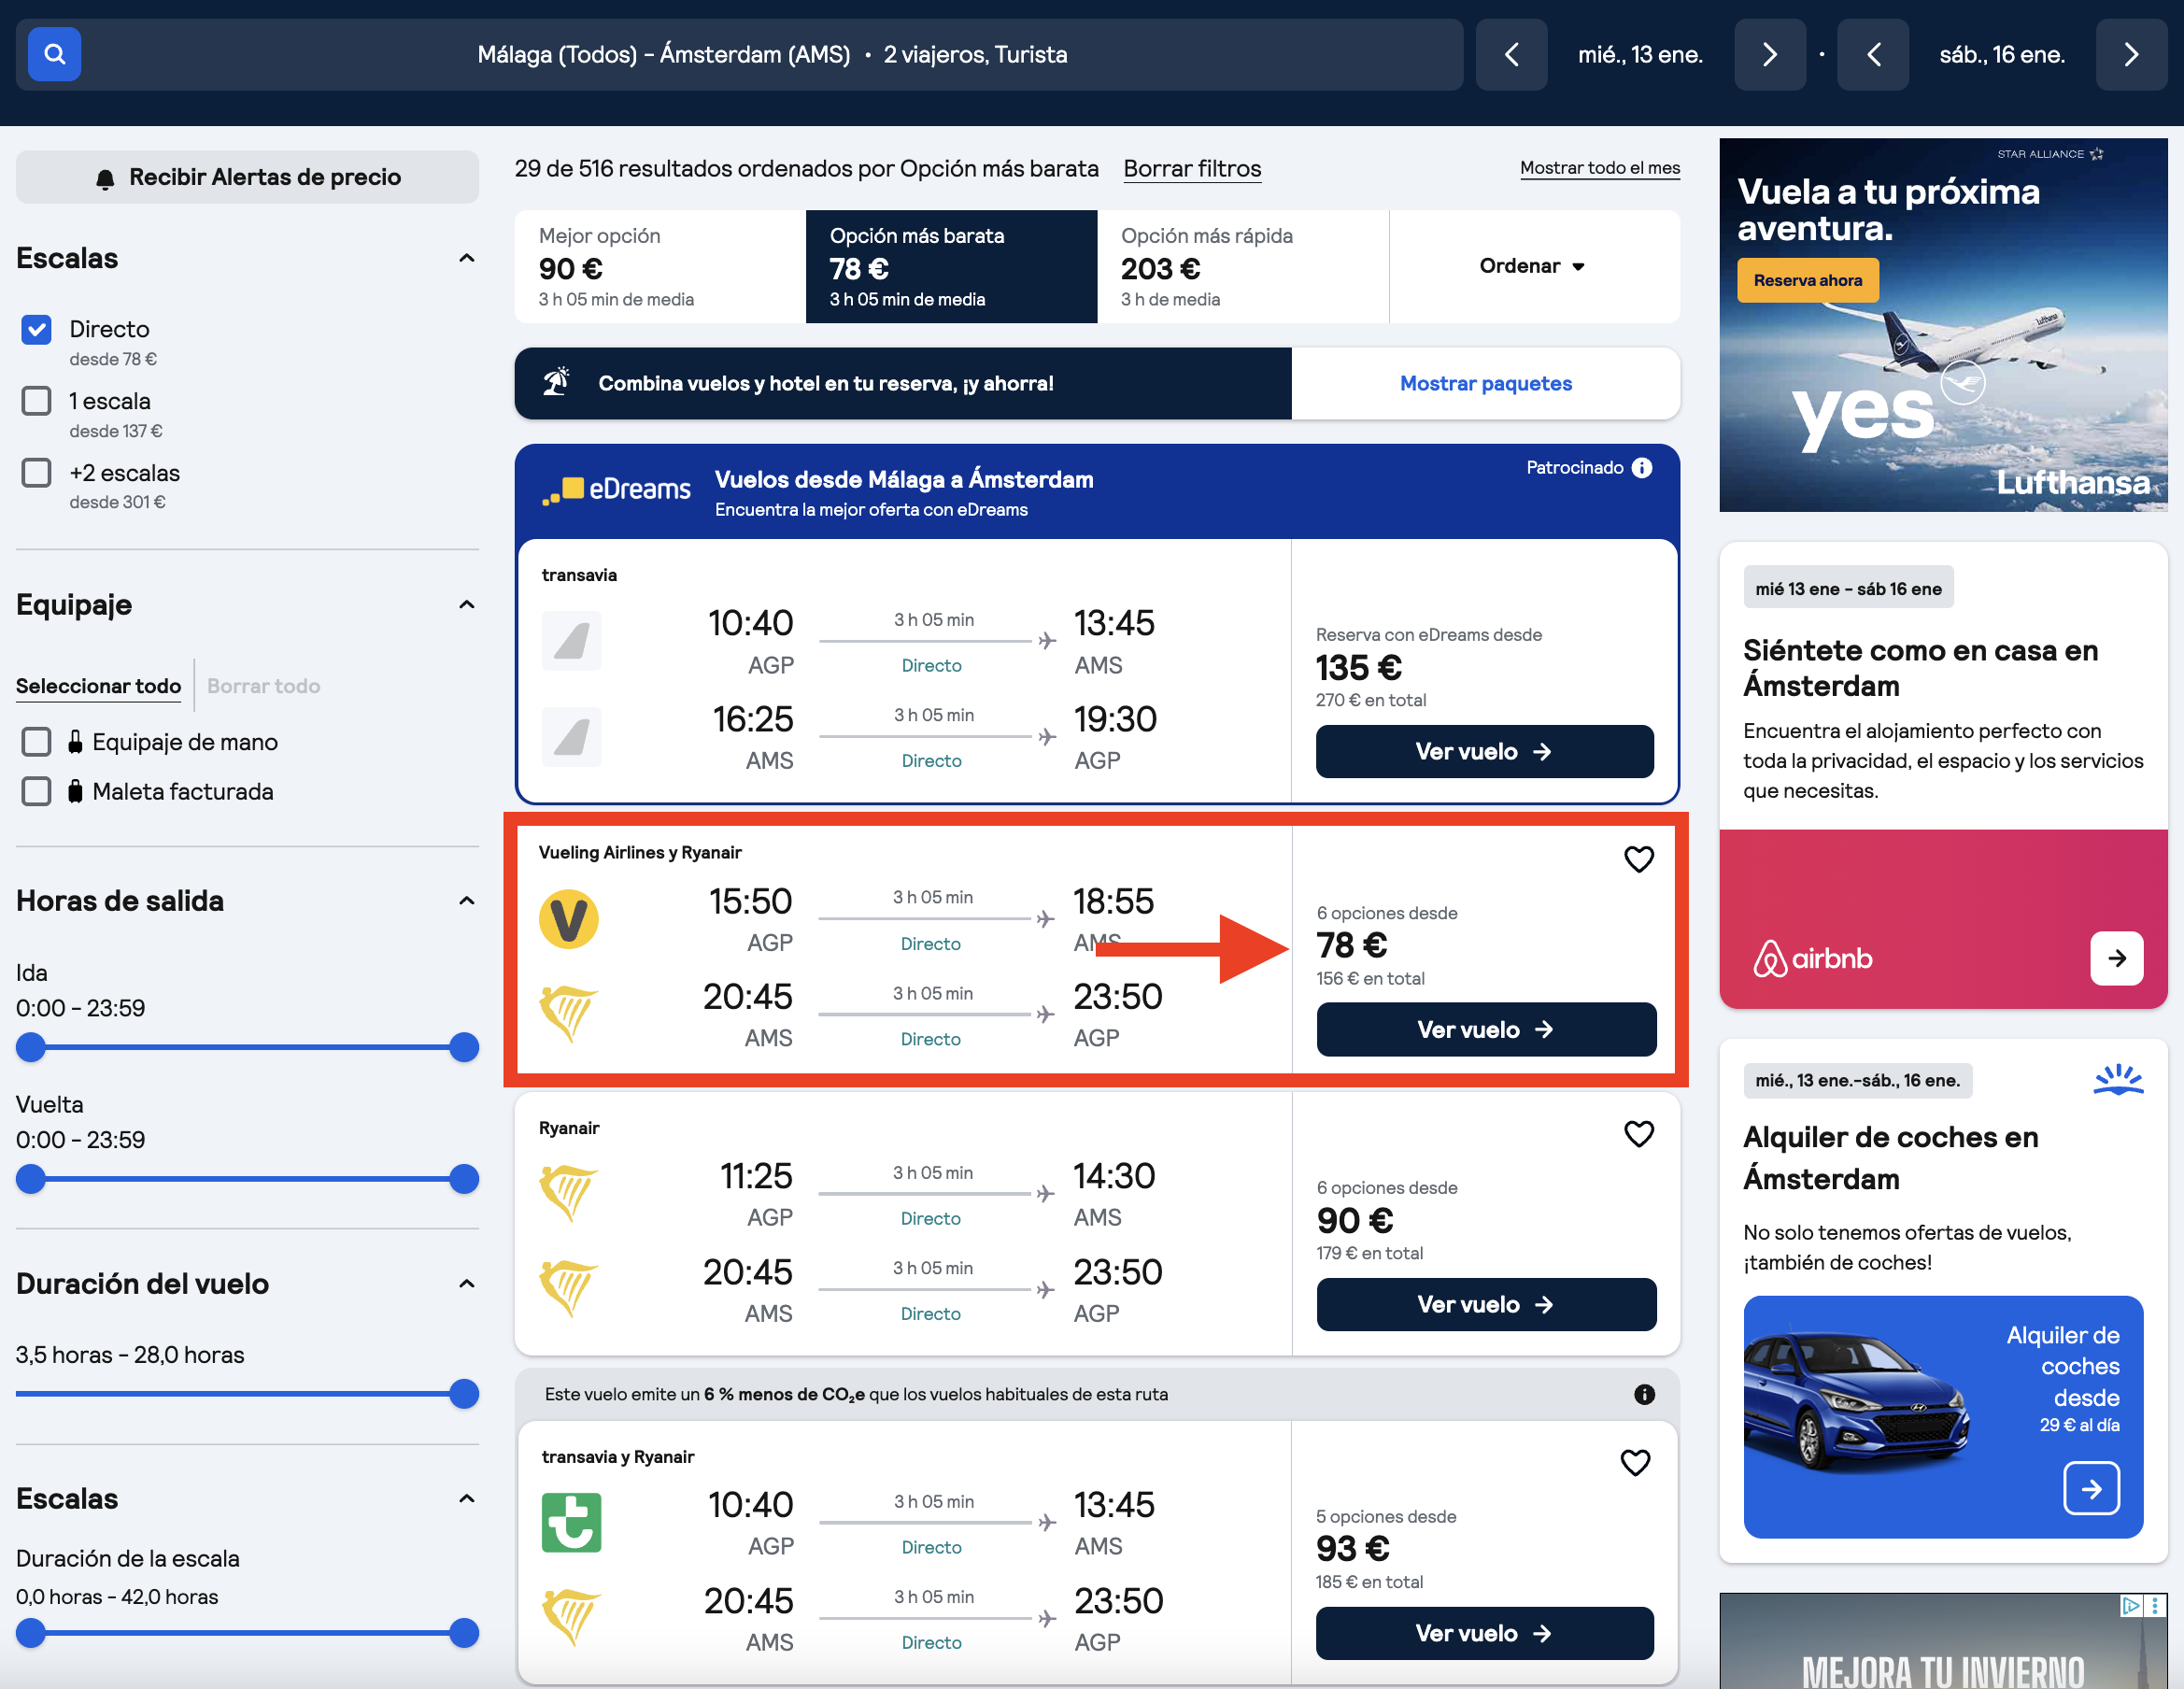
Task: Go to next return date after sáb., 16 ene.
Action: [2131, 54]
